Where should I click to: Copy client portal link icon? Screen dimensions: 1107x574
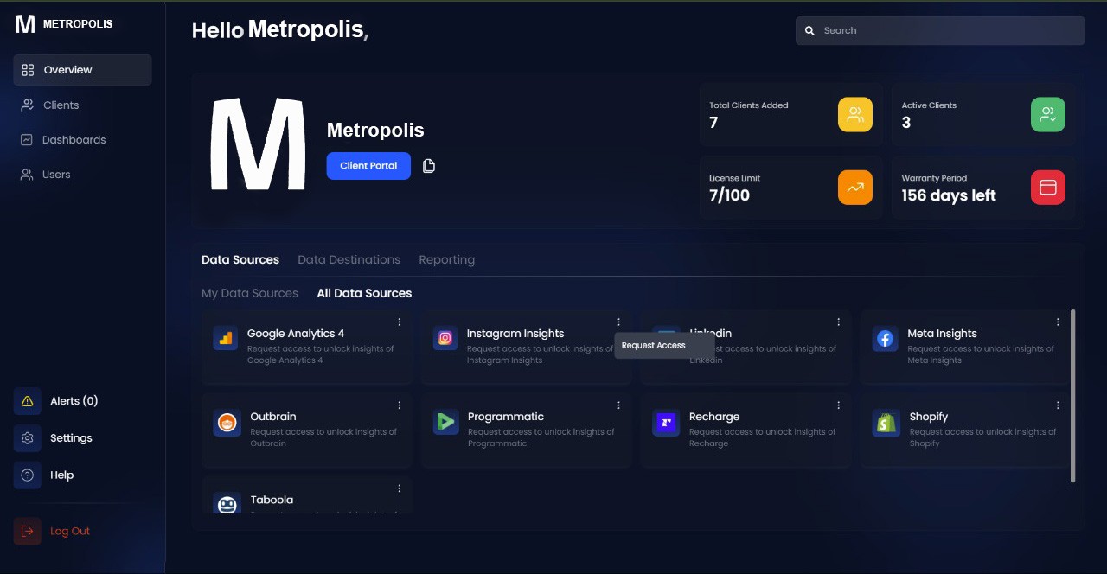(428, 166)
